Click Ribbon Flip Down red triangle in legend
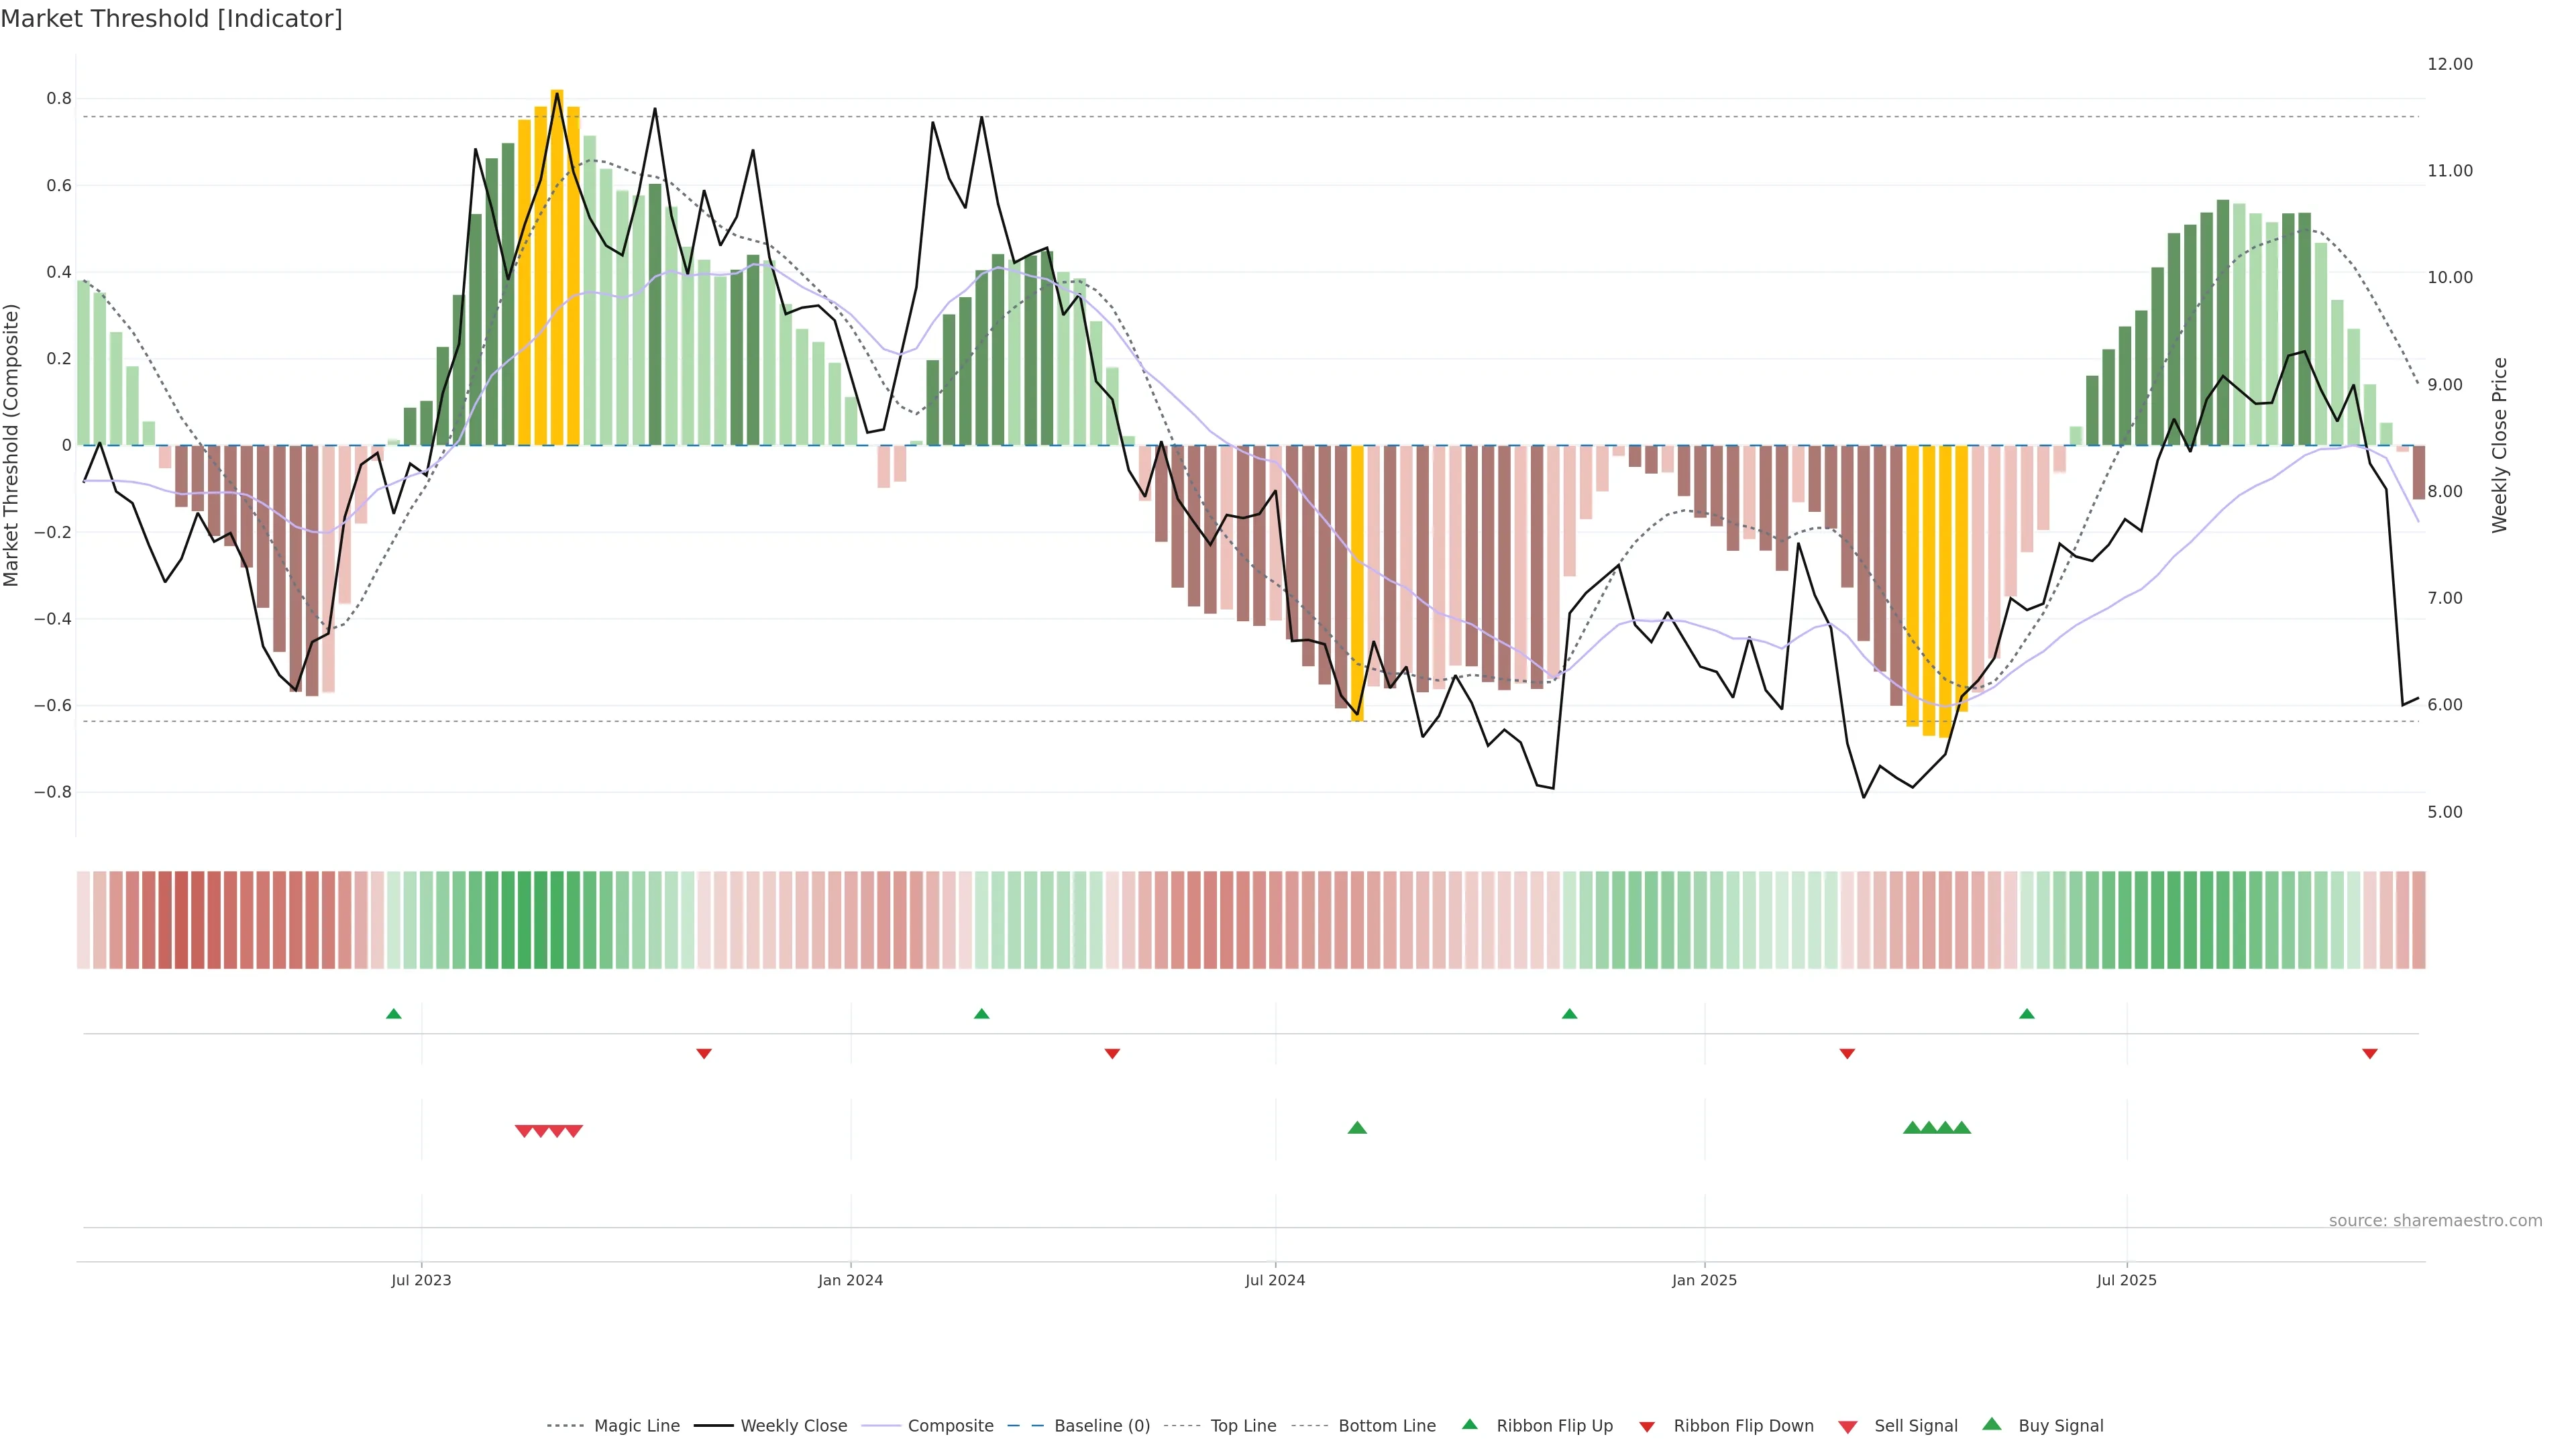Viewport: 2576px width, 1449px height. 1647,1427
